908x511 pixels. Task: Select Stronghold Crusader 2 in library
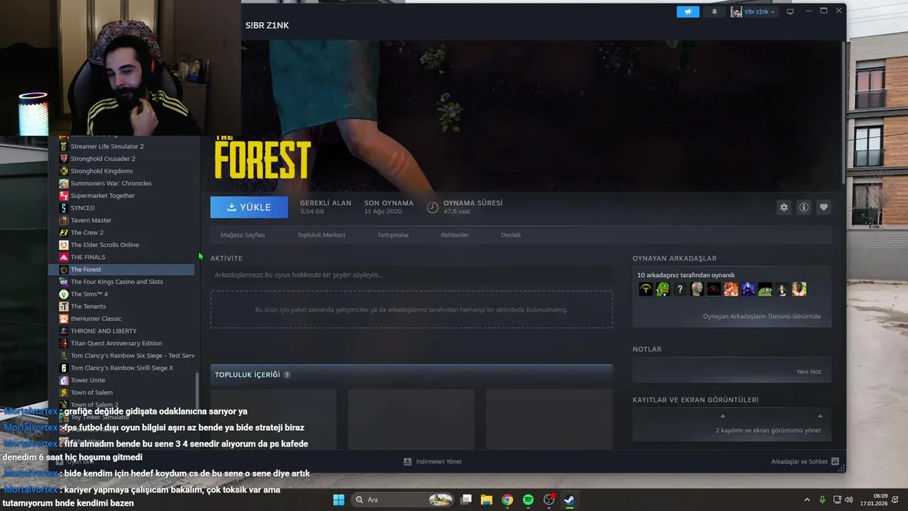103,159
